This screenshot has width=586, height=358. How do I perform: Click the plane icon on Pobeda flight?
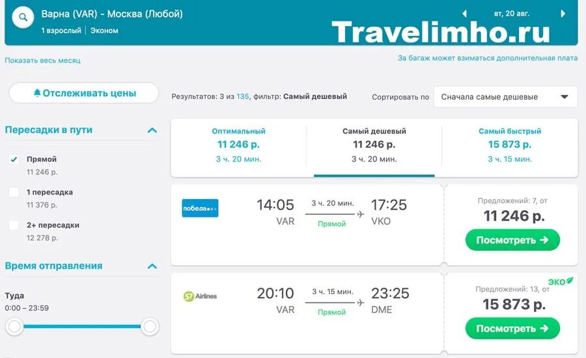(x=360, y=214)
